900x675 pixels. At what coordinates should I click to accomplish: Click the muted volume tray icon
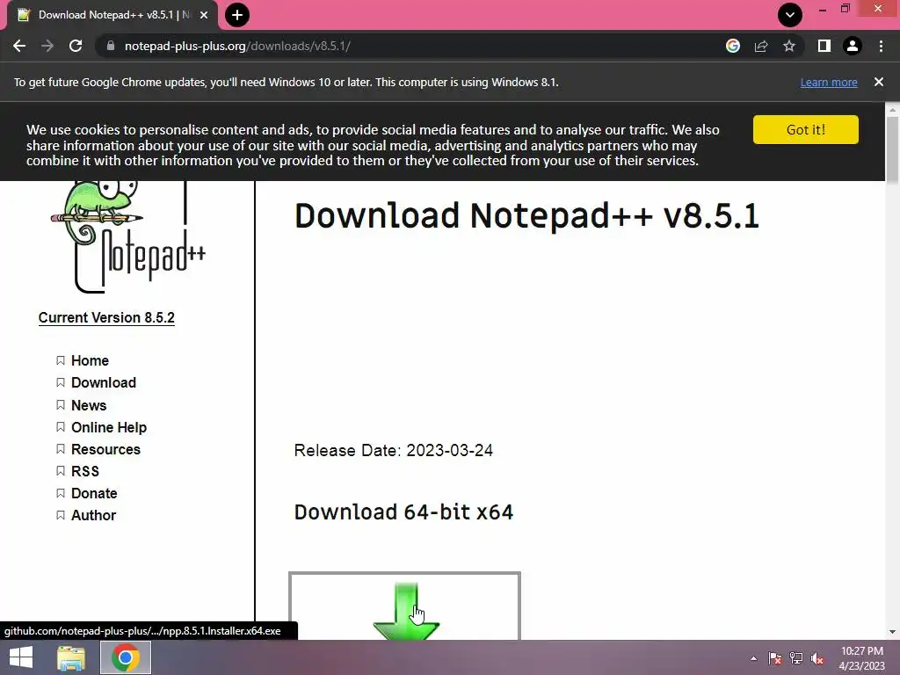tap(817, 658)
